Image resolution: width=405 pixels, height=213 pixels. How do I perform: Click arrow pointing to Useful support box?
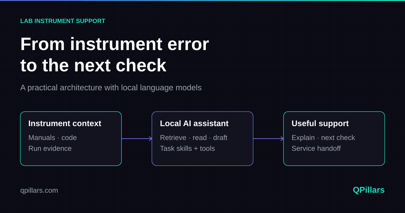268,139
